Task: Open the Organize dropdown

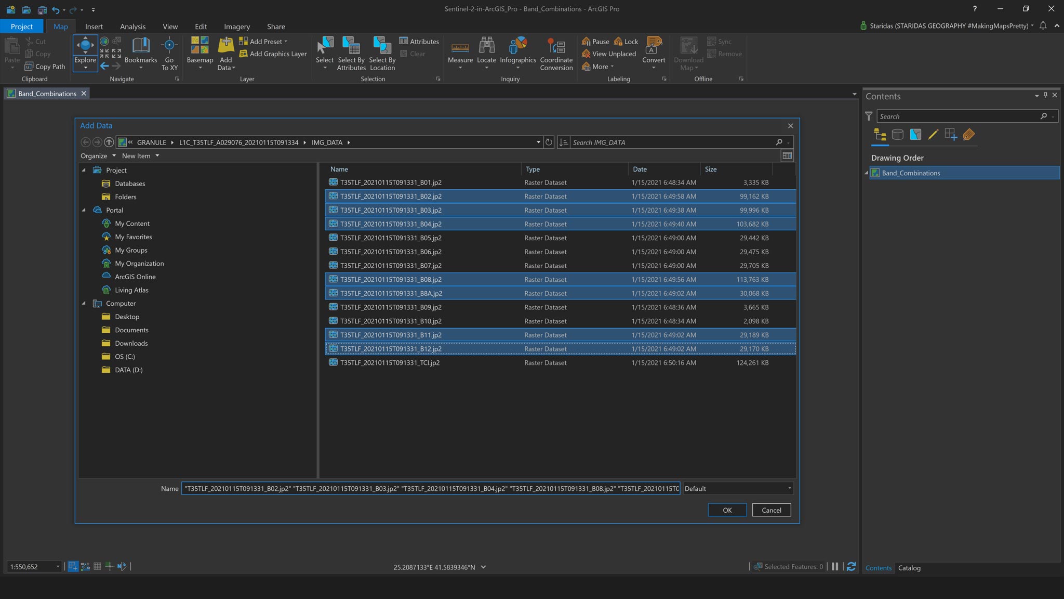Action: click(98, 155)
